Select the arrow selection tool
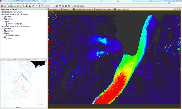 click(37, 6)
